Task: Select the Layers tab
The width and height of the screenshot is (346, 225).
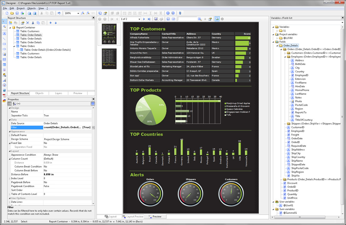Action: click(59, 93)
